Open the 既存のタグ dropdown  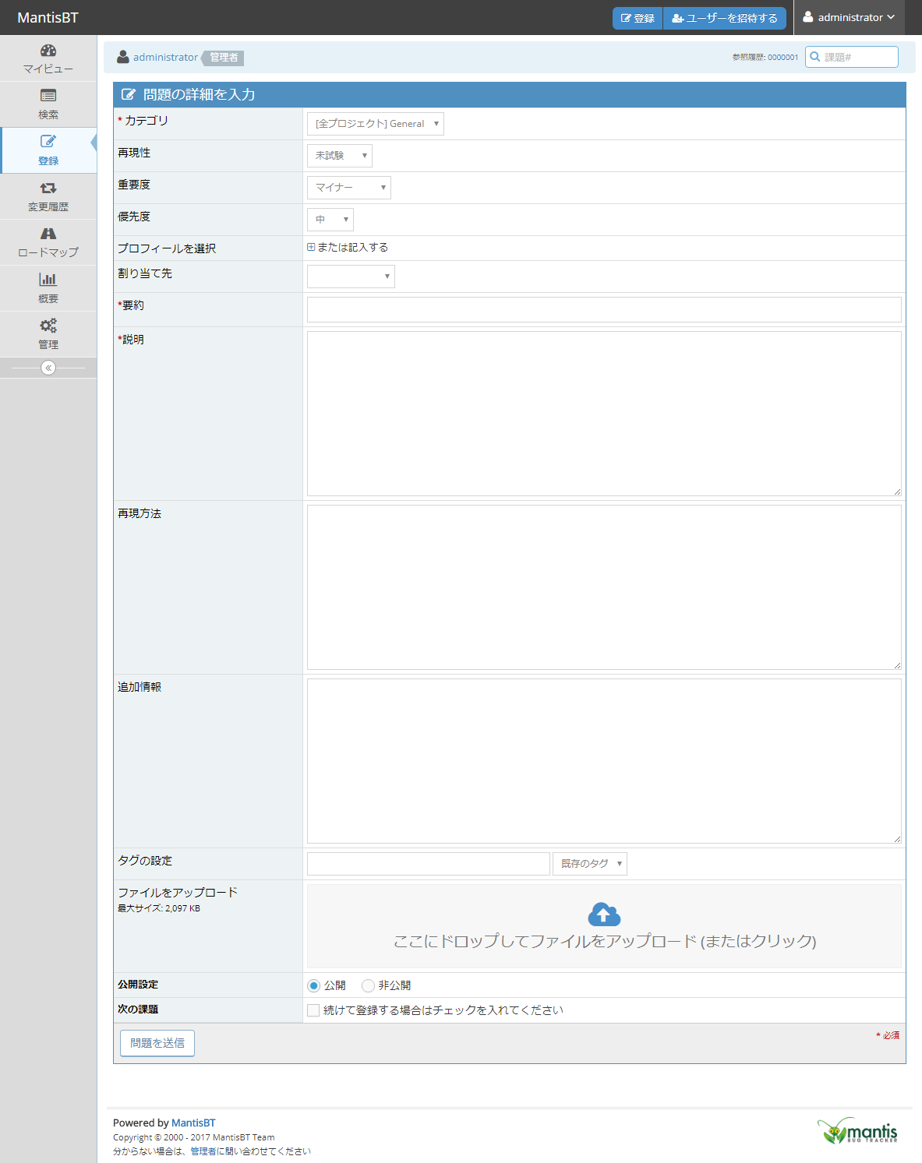(x=589, y=863)
